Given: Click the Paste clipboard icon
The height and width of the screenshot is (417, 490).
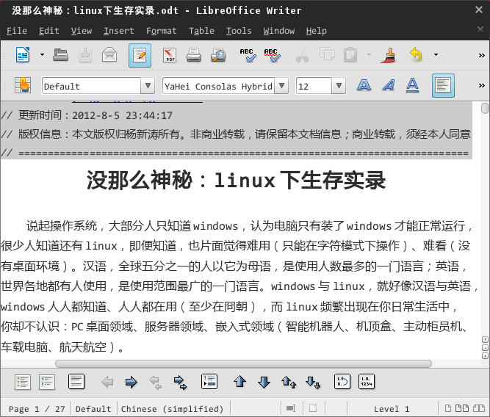Looking at the screenshot, I should pyautogui.click(x=350, y=55).
